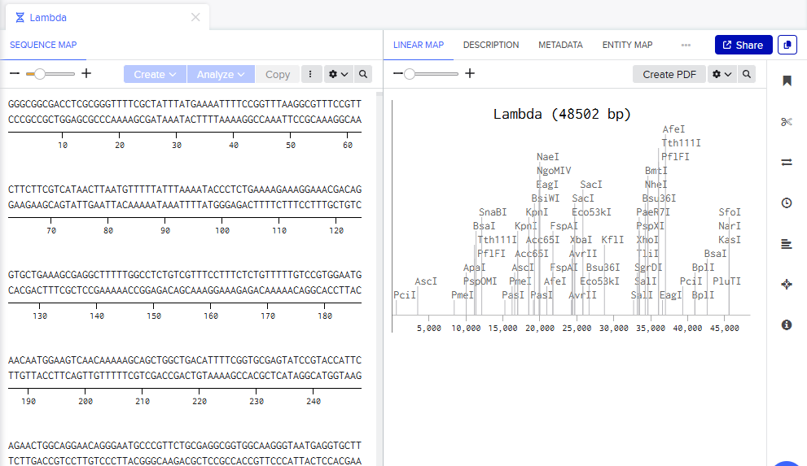Click the Create PDF button
The image size is (807, 466).
(669, 74)
